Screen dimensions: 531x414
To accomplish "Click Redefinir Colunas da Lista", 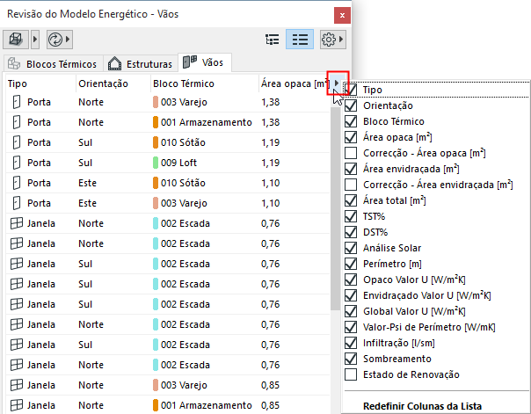I will coord(422,406).
